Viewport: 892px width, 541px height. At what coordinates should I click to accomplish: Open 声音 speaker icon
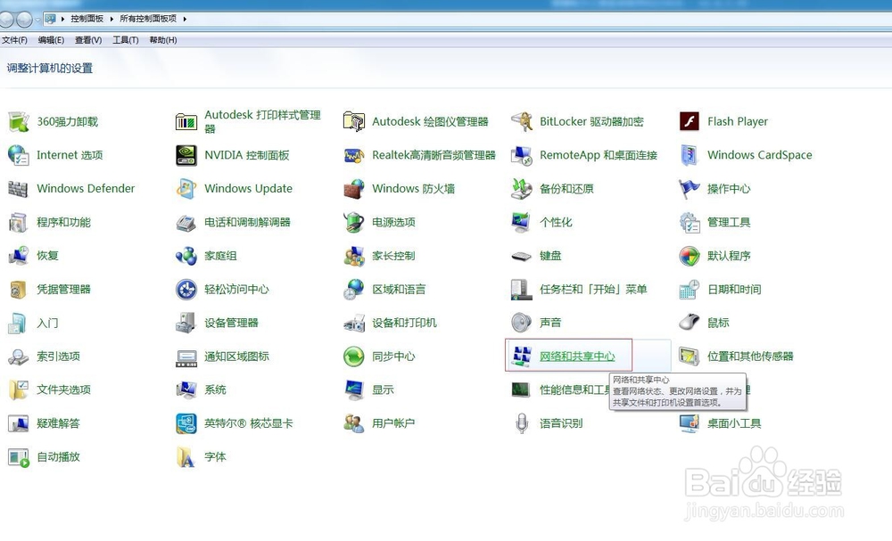(x=521, y=323)
